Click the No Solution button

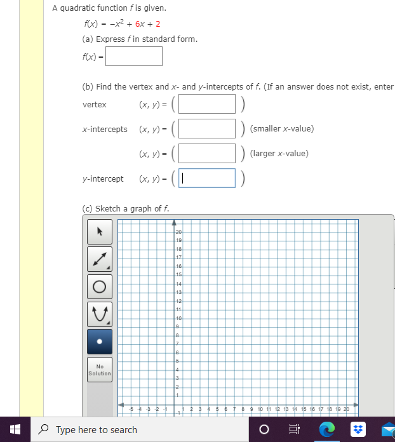[x=100, y=370]
